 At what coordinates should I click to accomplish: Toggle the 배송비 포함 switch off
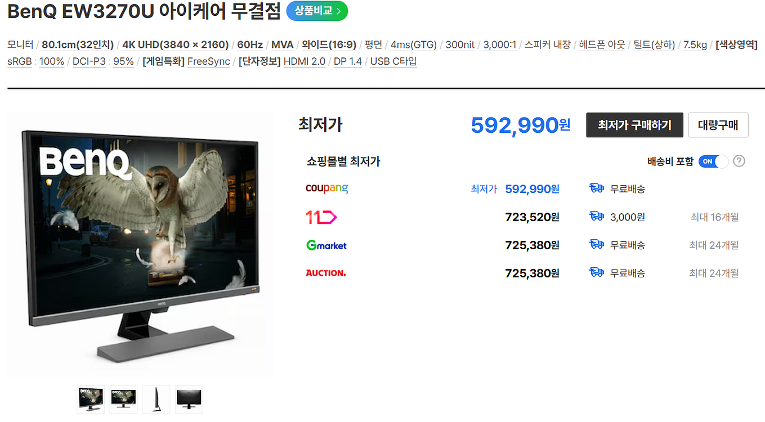coord(713,161)
